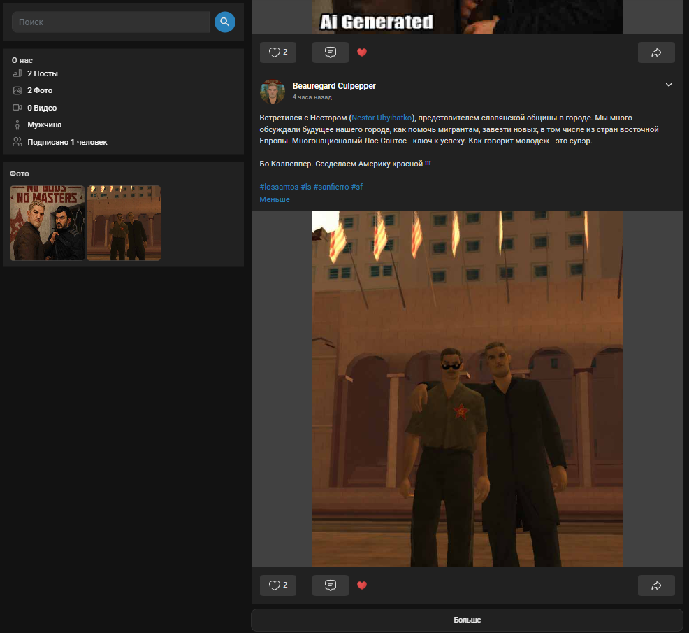Share the AI Generated post
Image resolution: width=689 pixels, height=633 pixels.
tap(656, 52)
